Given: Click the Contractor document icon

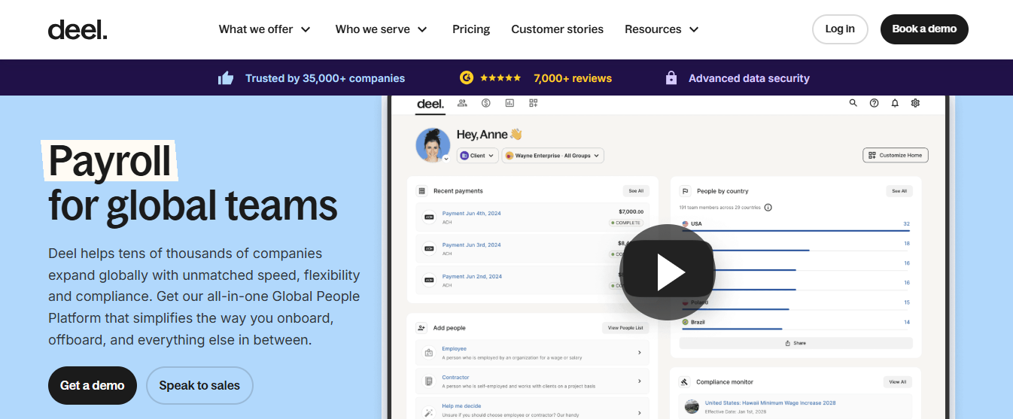Looking at the screenshot, I should pyautogui.click(x=428, y=381).
